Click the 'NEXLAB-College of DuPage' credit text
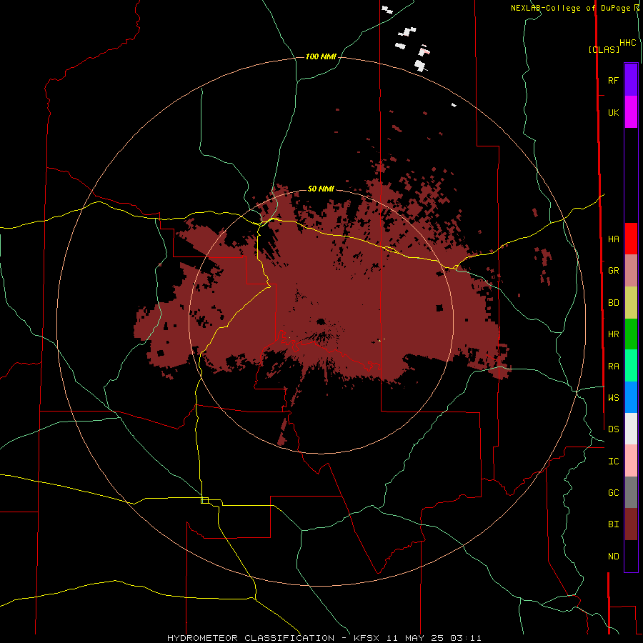This screenshot has height=643, width=643. click(x=570, y=8)
